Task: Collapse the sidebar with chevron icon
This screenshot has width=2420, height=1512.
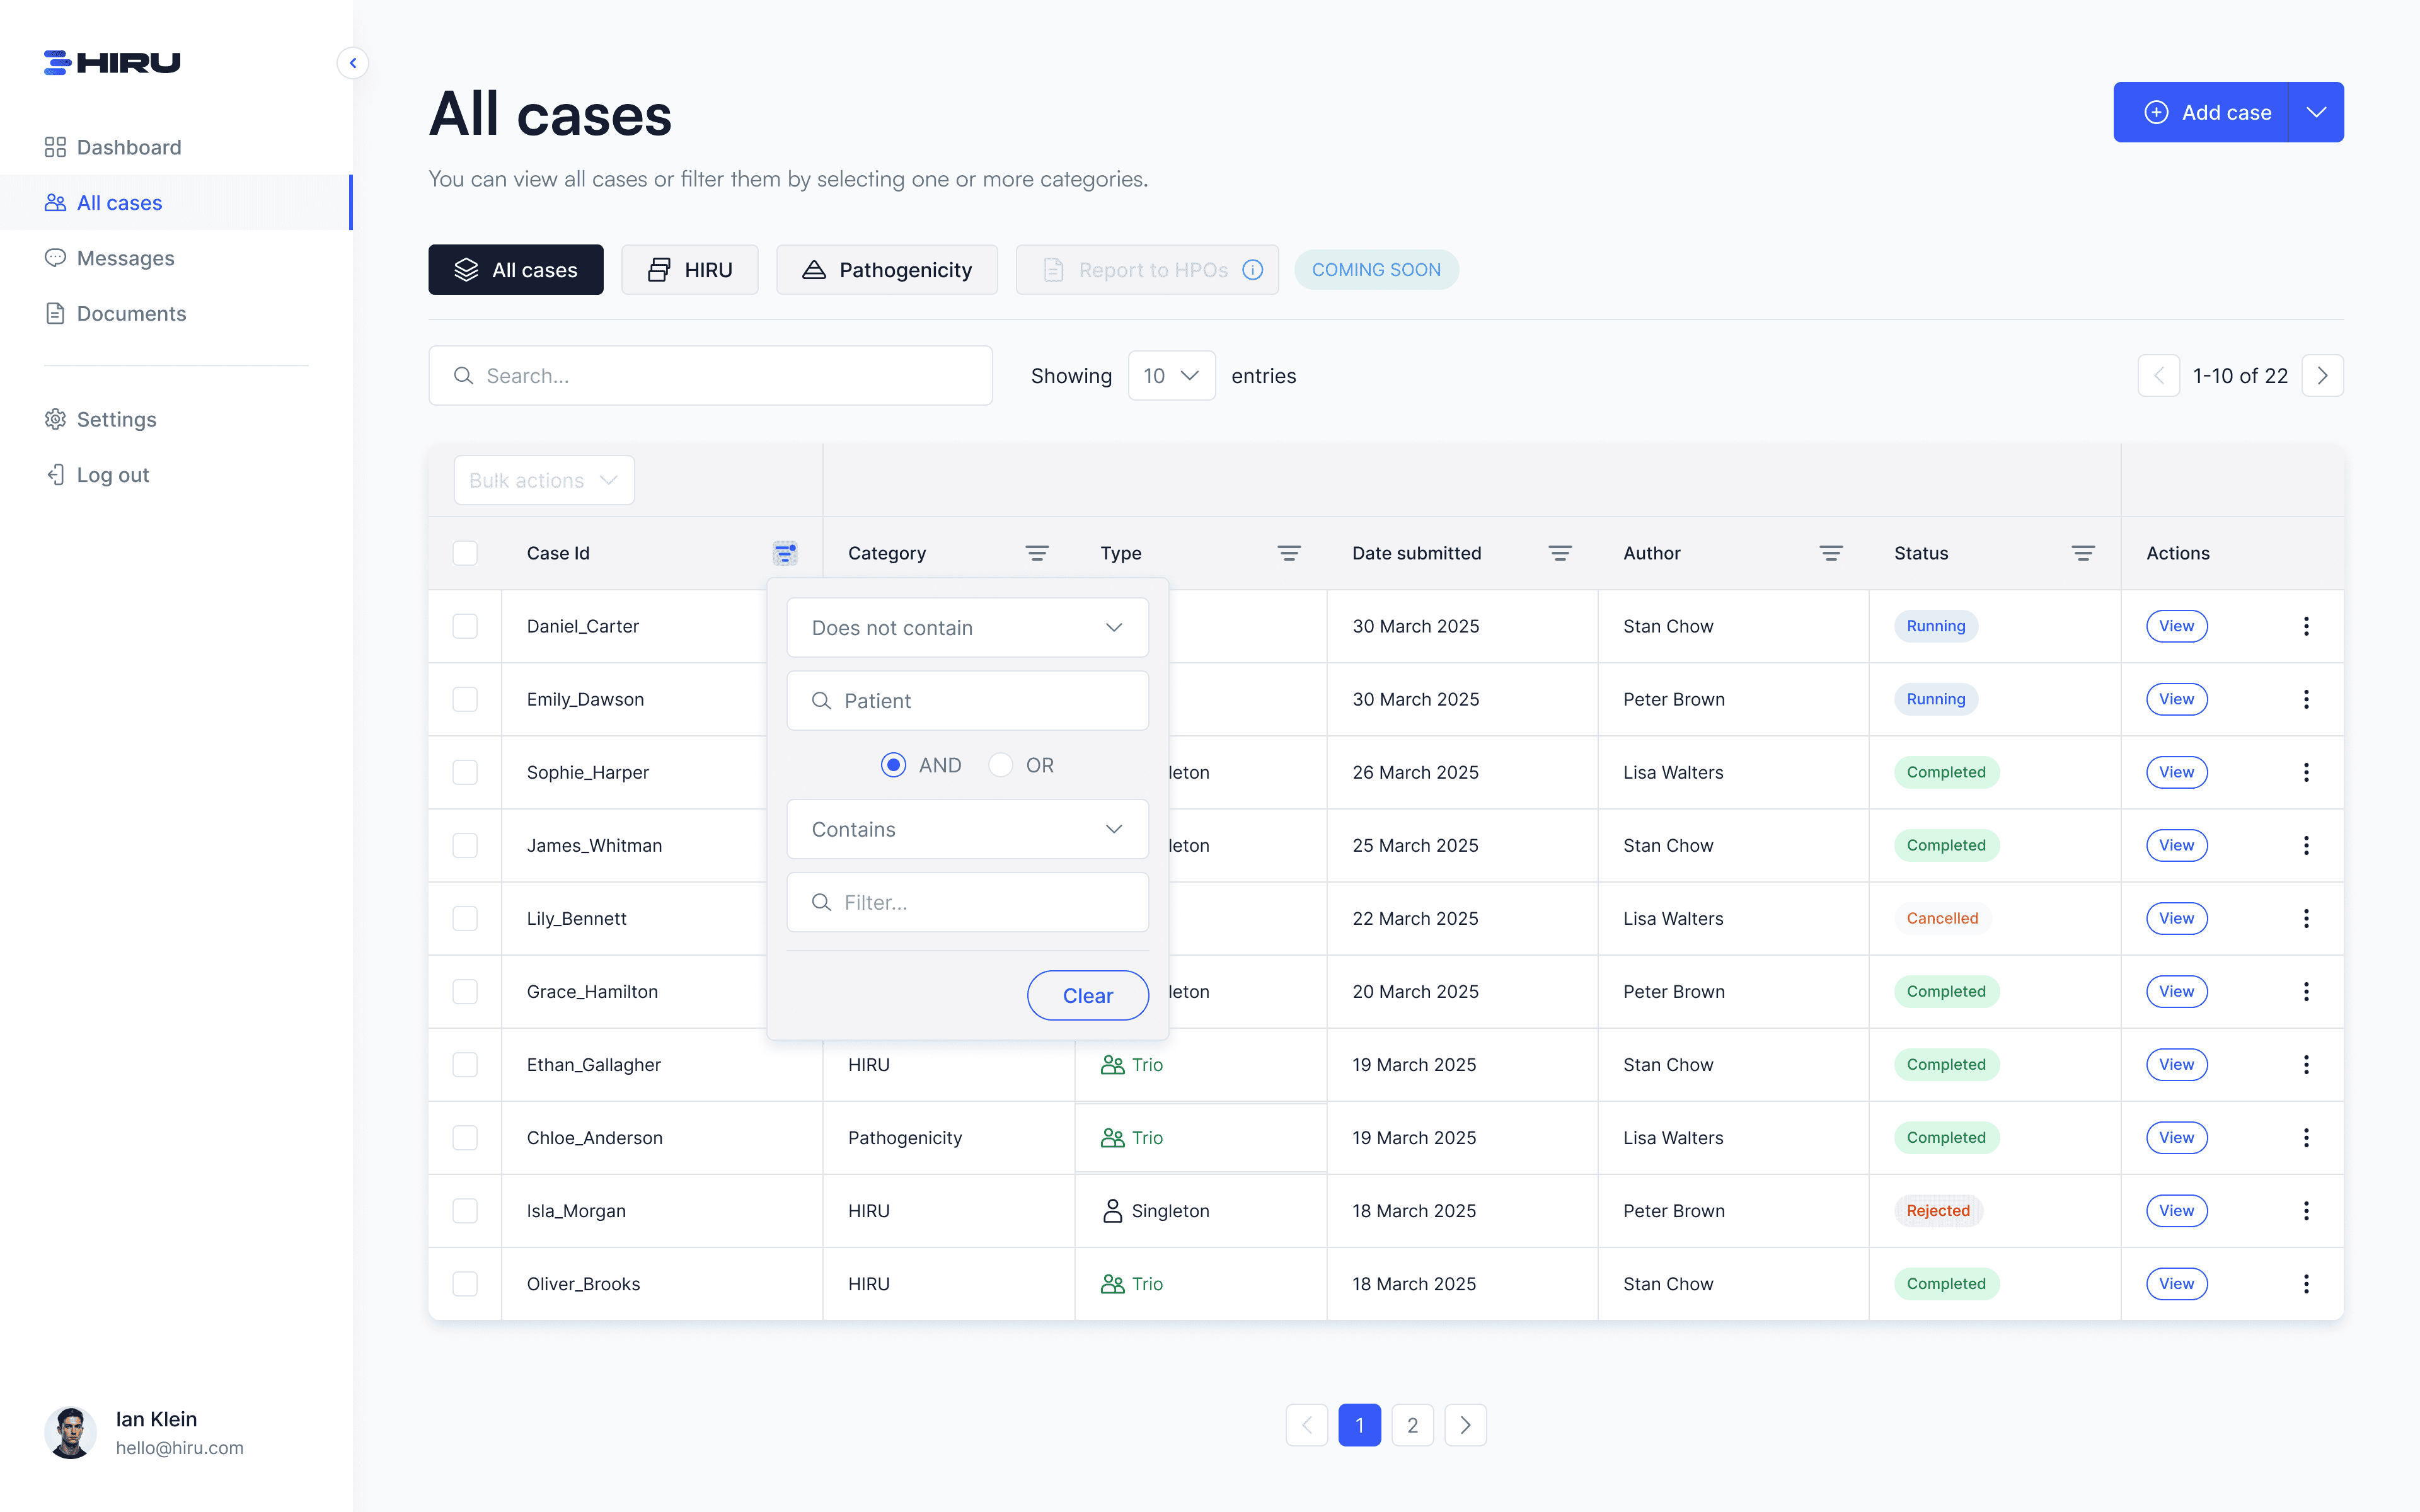Action: [352, 63]
